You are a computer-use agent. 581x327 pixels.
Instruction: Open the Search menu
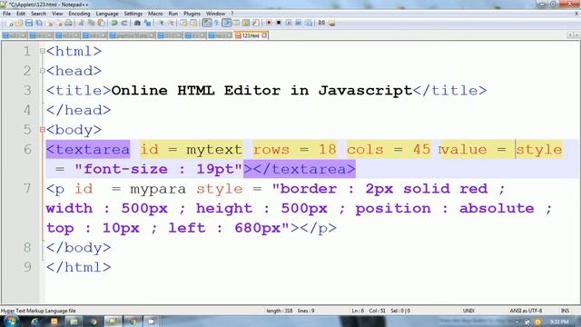click(x=38, y=14)
